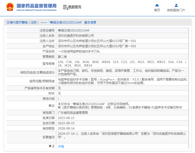Click the 国家药品监督管理局 title
This screenshot has height=153, width=195.
click(36, 6)
